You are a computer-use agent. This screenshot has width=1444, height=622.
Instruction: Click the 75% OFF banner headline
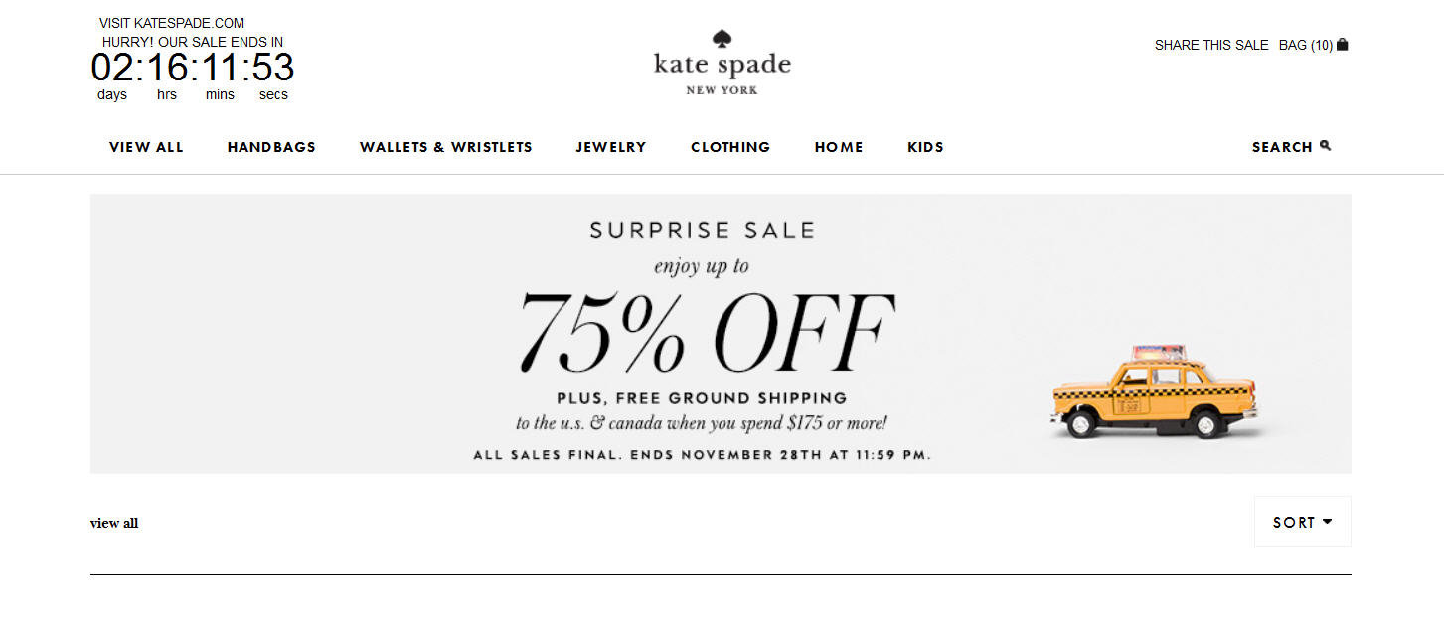pyautogui.click(x=706, y=332)
